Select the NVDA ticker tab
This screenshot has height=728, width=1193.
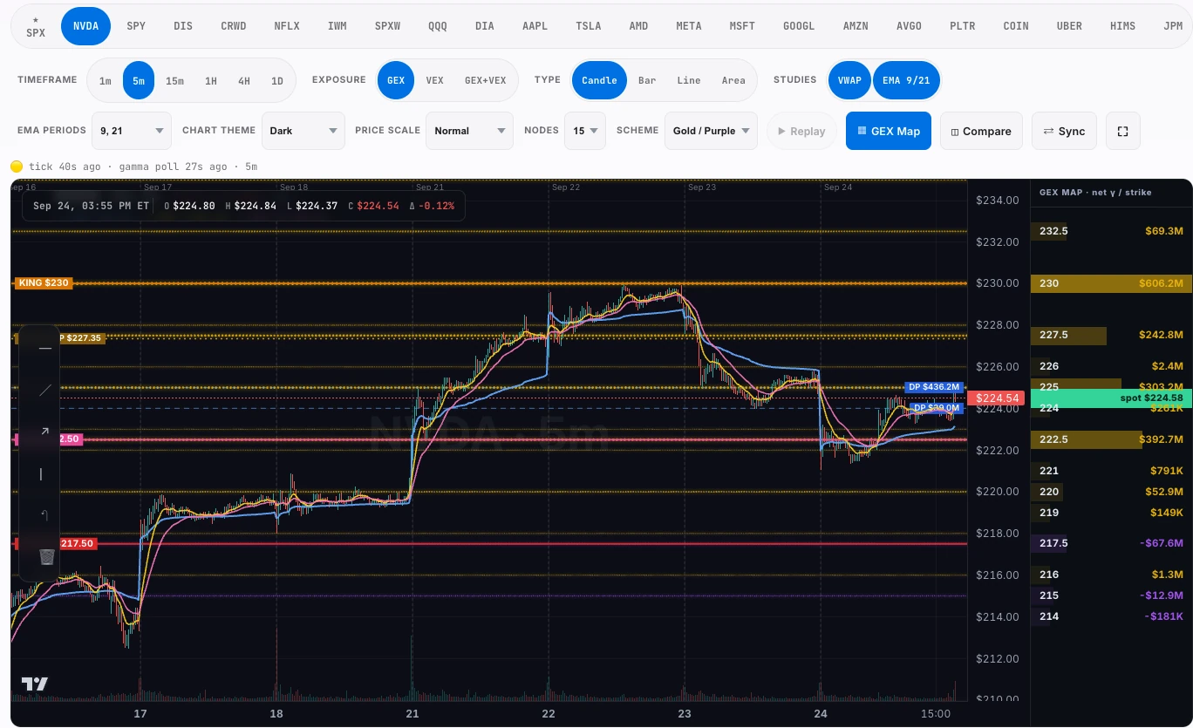click(85, 26)
